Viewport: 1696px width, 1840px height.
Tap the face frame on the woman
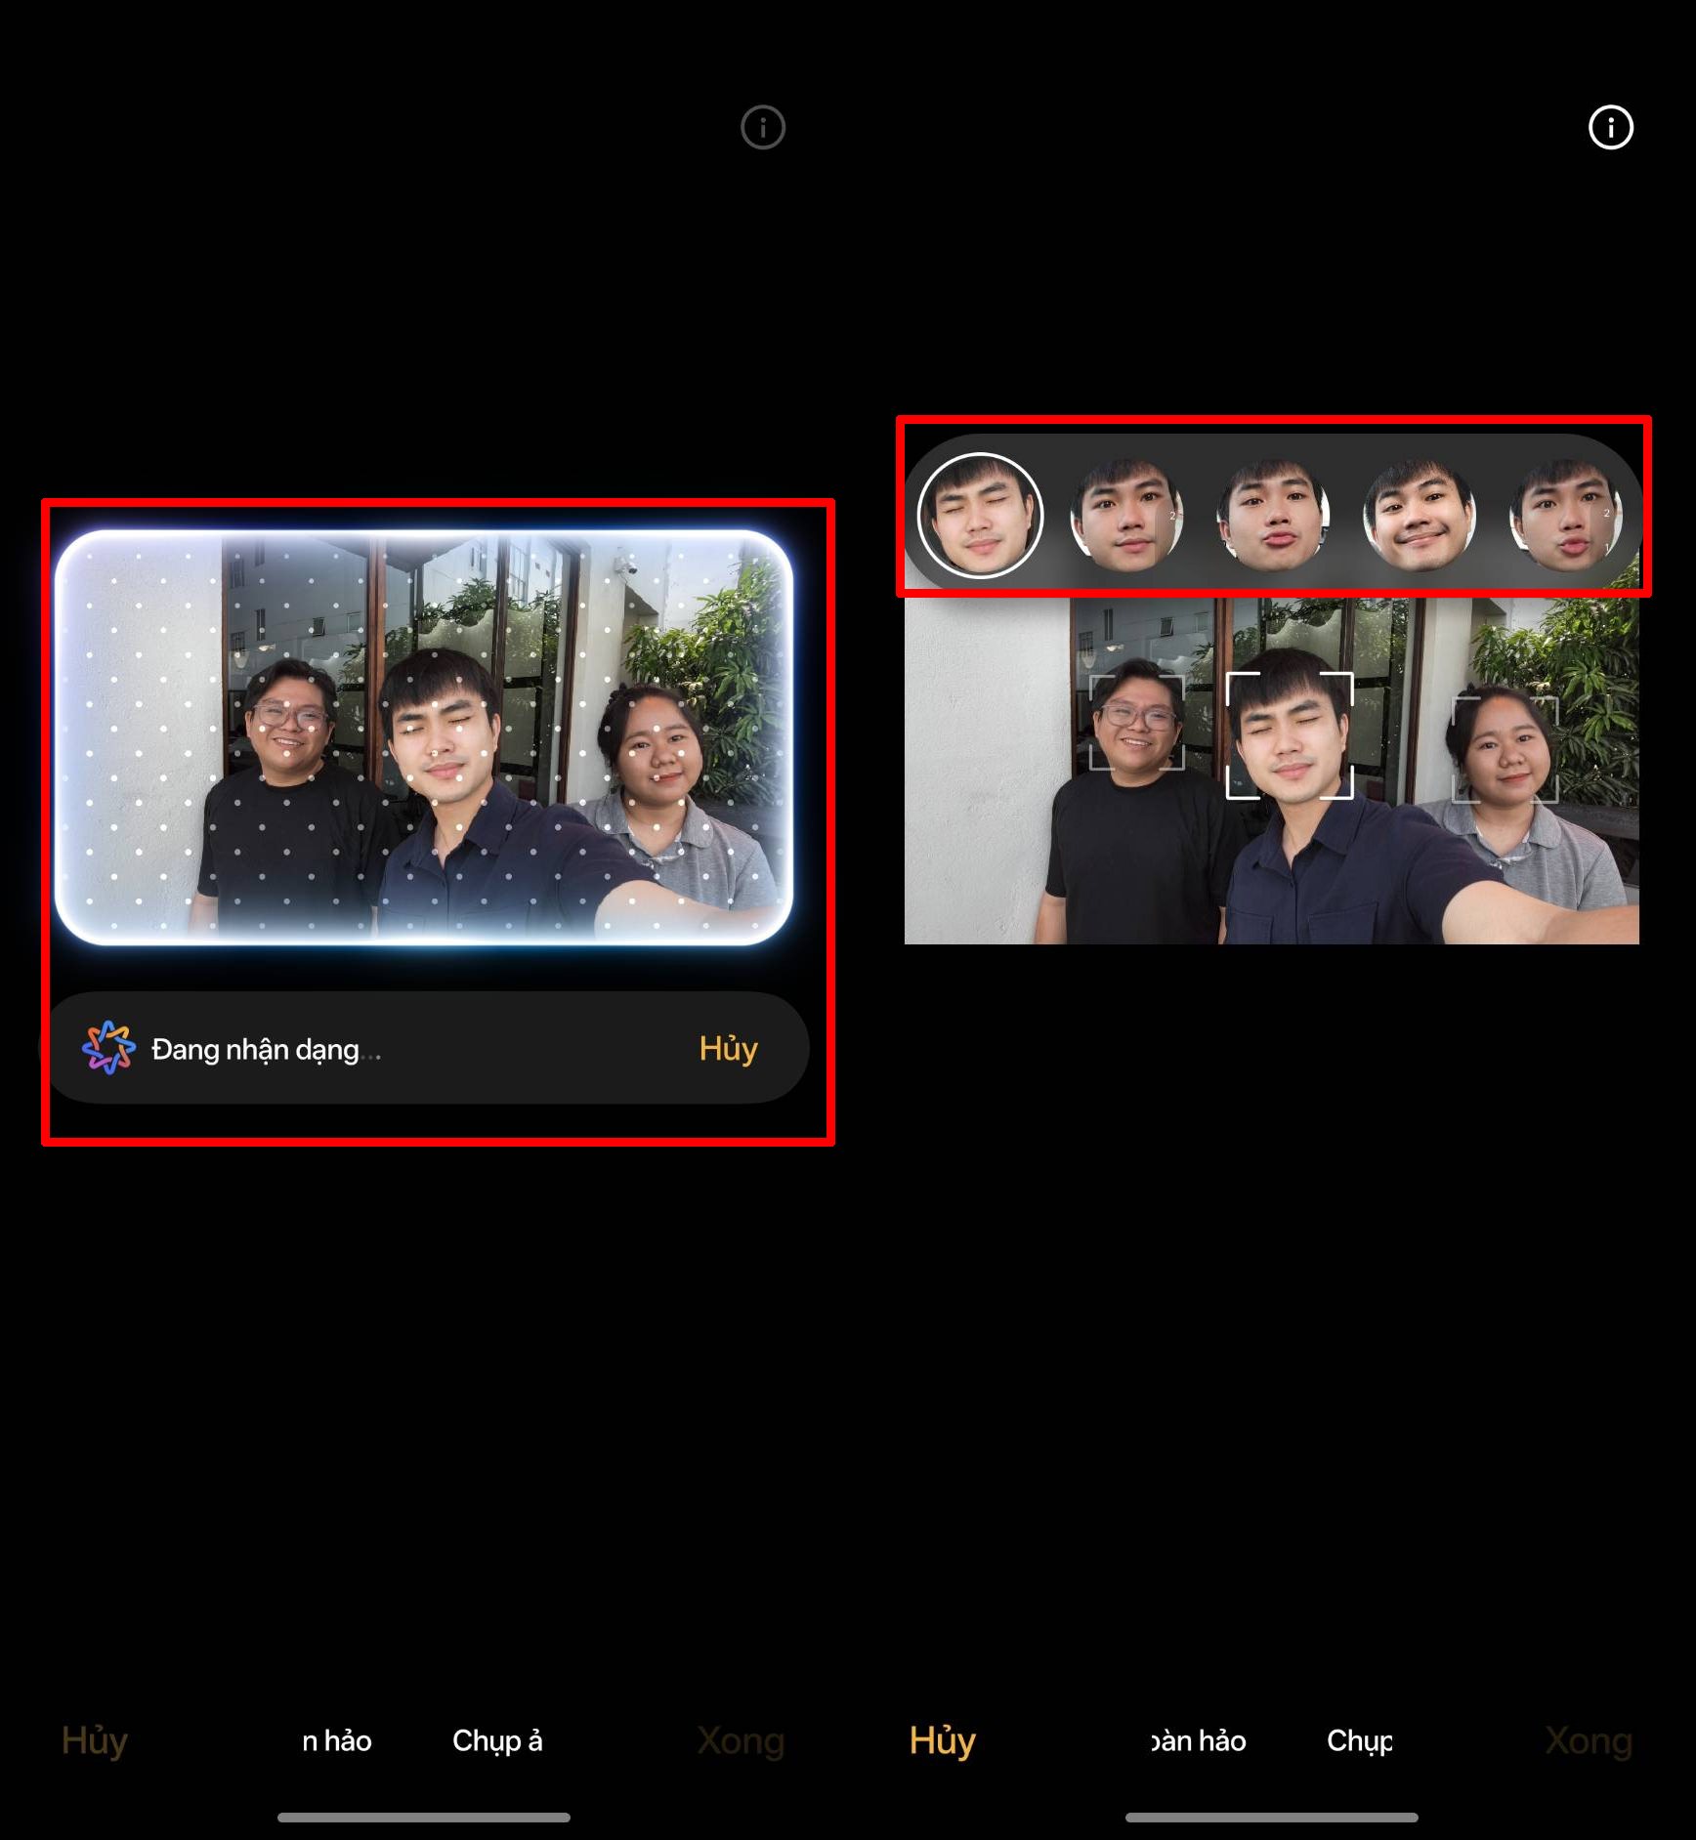pyautogui.click(x=1505, y=749)
